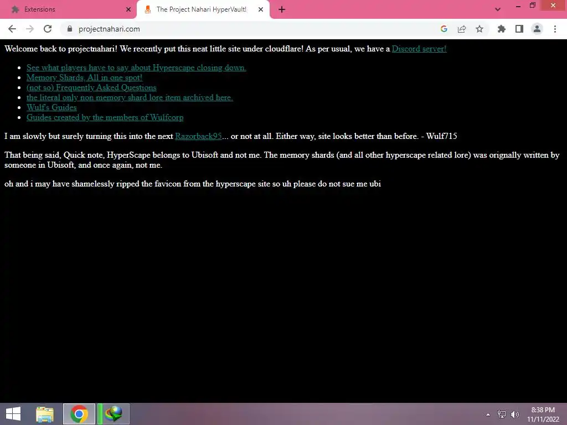Open (not so) Frequently Asked Questions

91,87
